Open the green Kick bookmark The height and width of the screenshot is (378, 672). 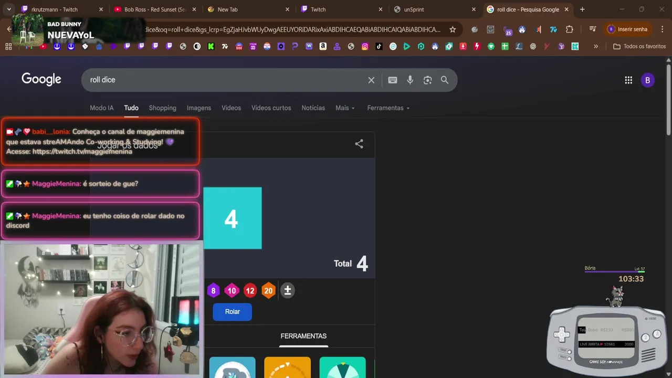[x=211, y=46]
